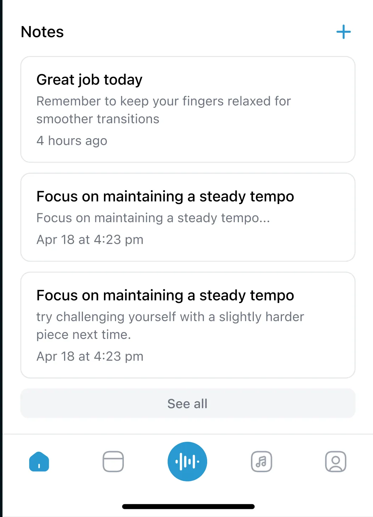The width and height of the screenshot is (373, 517).
Task: Click the timestamp under the "tempo..." preview
Action: coord(90,240)
